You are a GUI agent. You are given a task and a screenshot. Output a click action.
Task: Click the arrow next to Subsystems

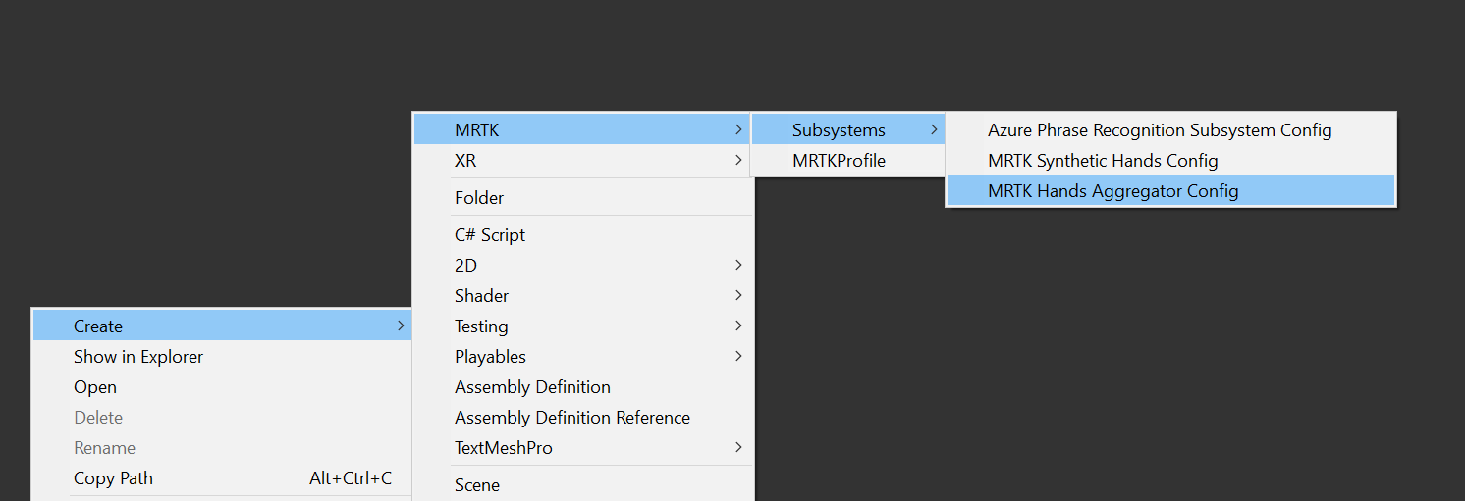point(934,129)
